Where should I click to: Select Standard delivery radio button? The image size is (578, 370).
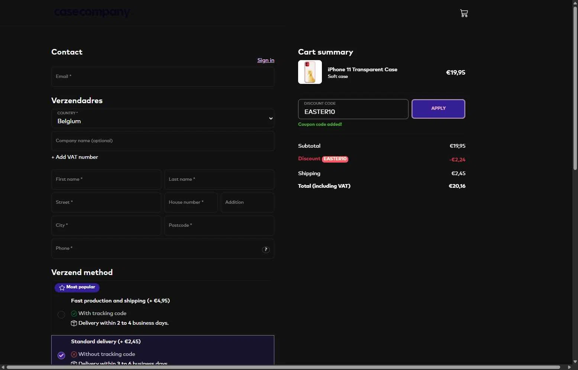(x=61, y=356)
